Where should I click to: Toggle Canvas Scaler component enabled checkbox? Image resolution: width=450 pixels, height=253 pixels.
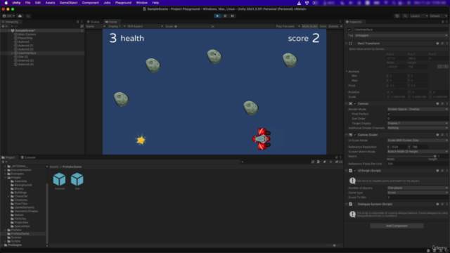(355, 135)
